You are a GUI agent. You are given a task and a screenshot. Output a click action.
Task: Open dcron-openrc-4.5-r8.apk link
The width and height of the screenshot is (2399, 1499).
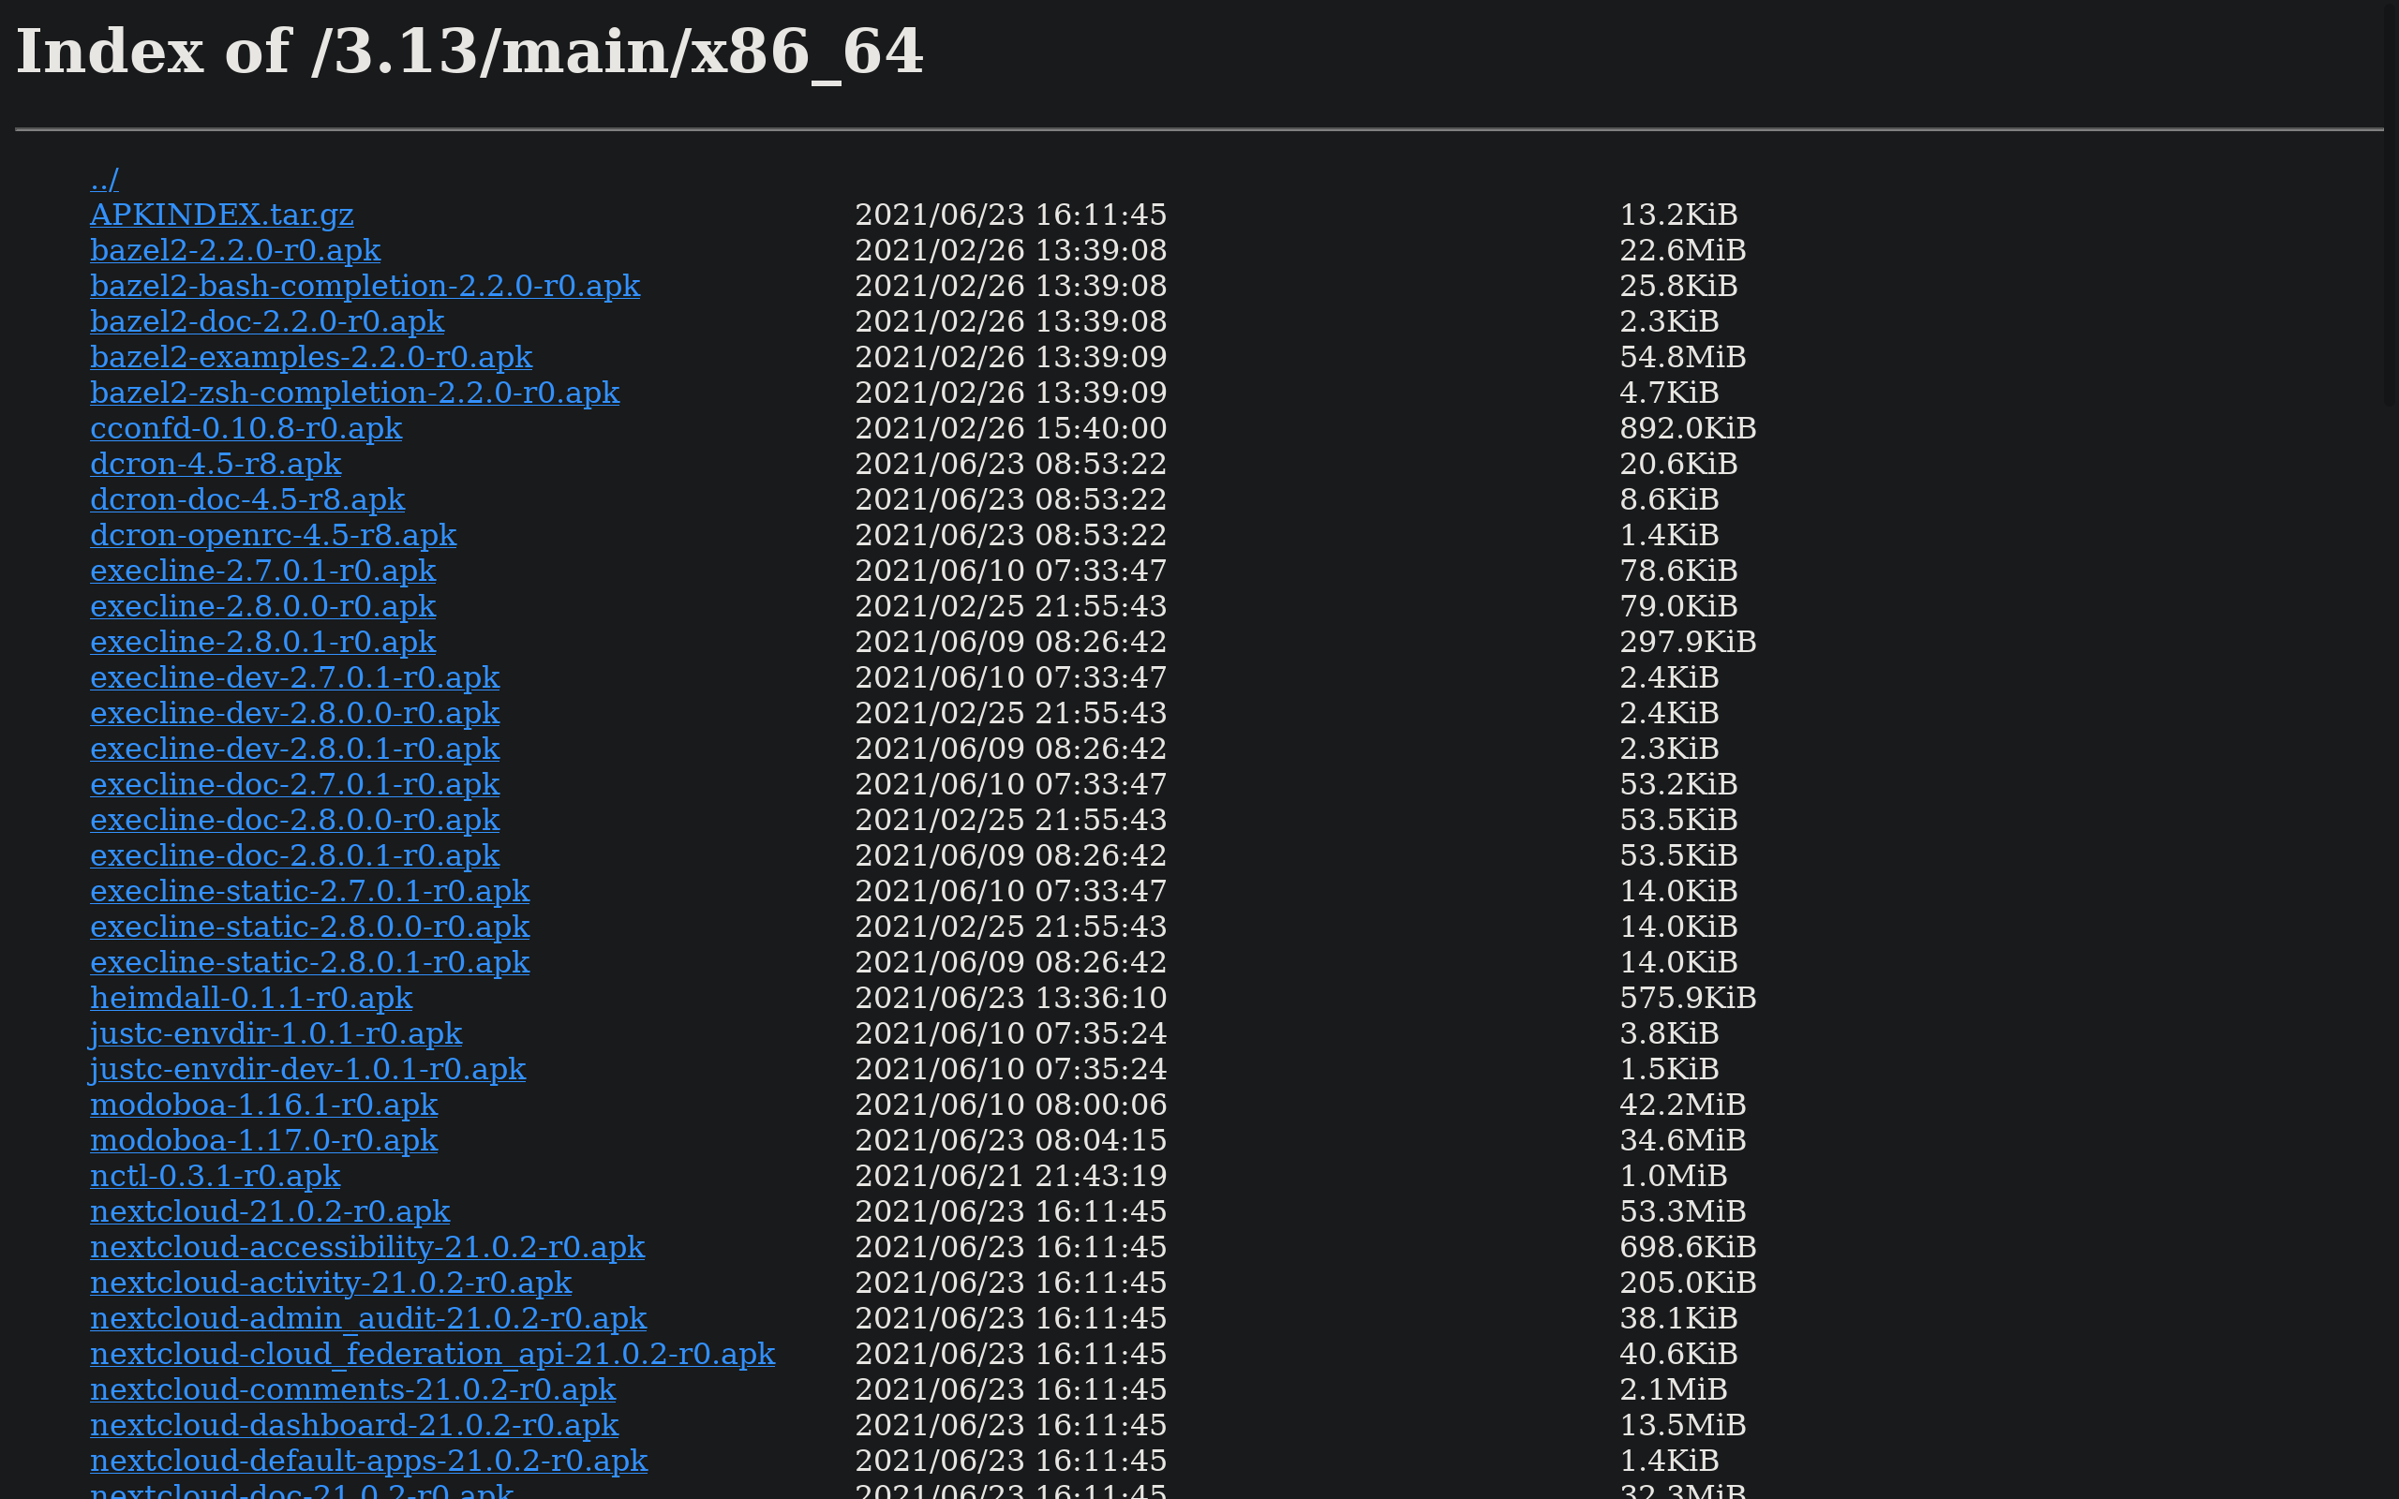click(273, 535)
